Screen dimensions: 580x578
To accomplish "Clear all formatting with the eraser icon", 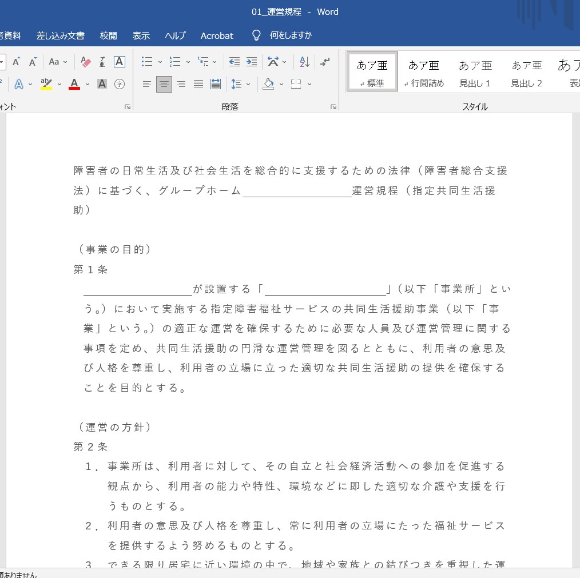I will coord(85,61).
